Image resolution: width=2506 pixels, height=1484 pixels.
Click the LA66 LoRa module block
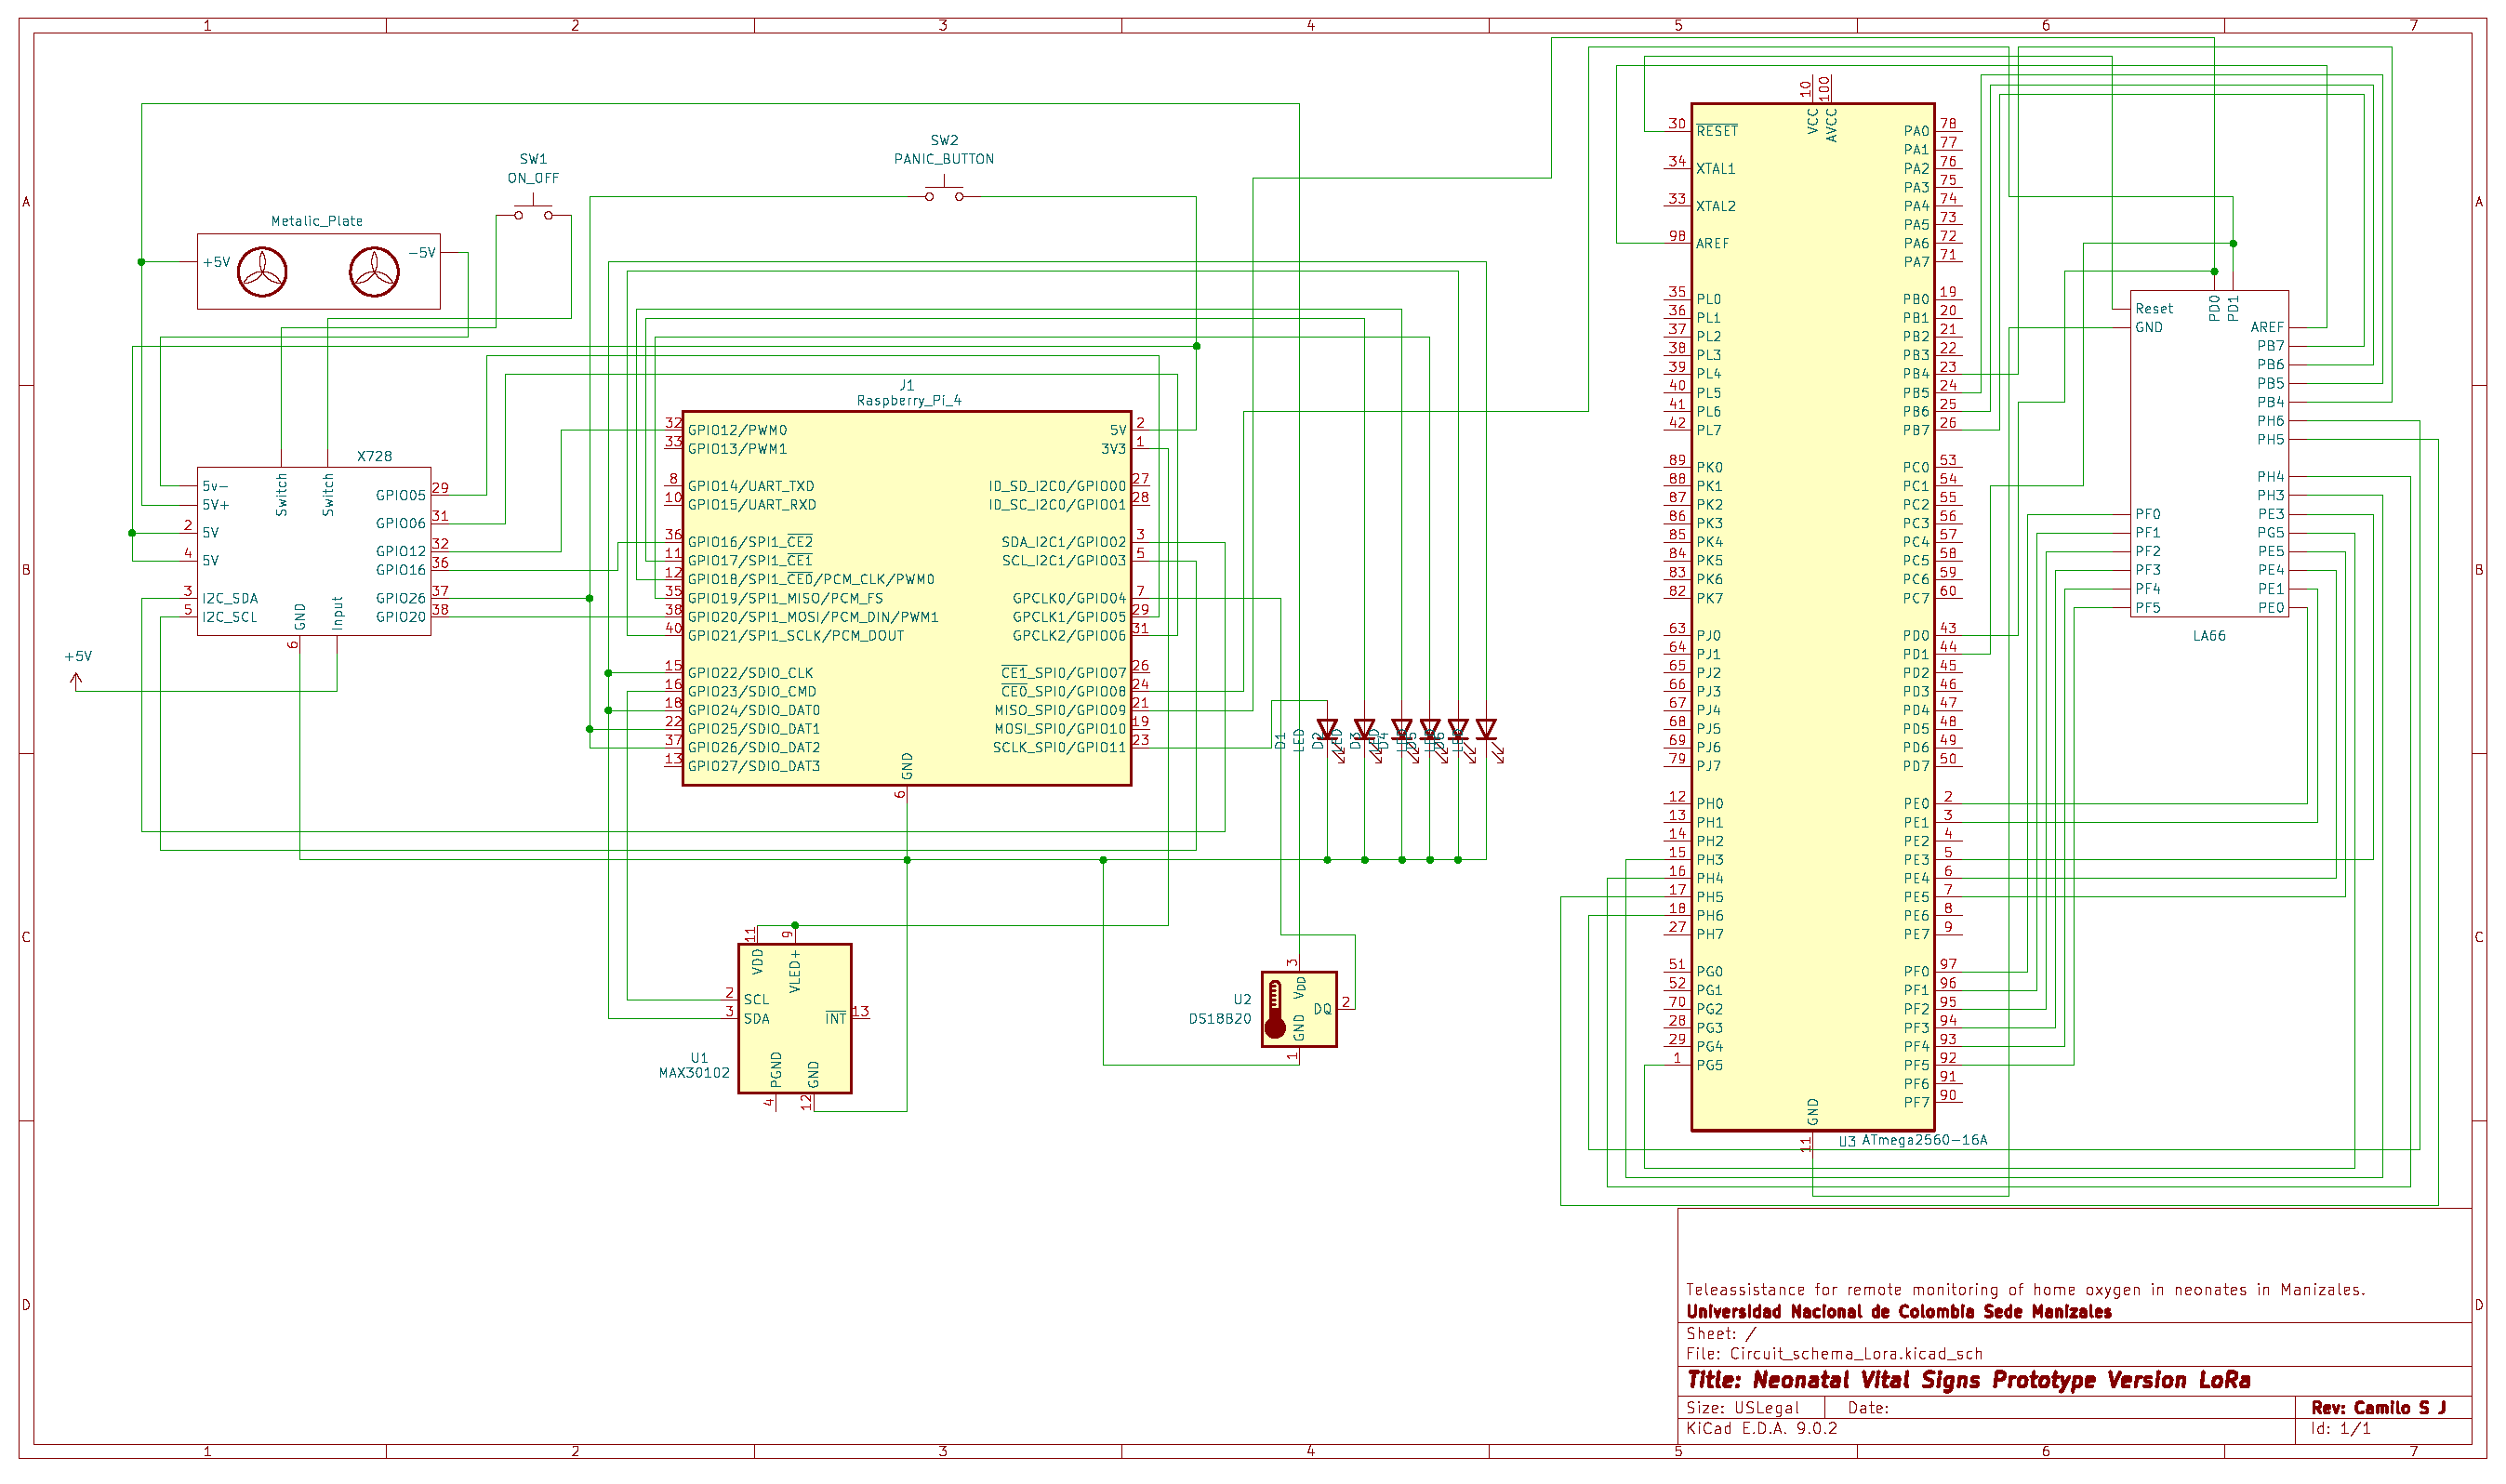(x=2210, y=455)
